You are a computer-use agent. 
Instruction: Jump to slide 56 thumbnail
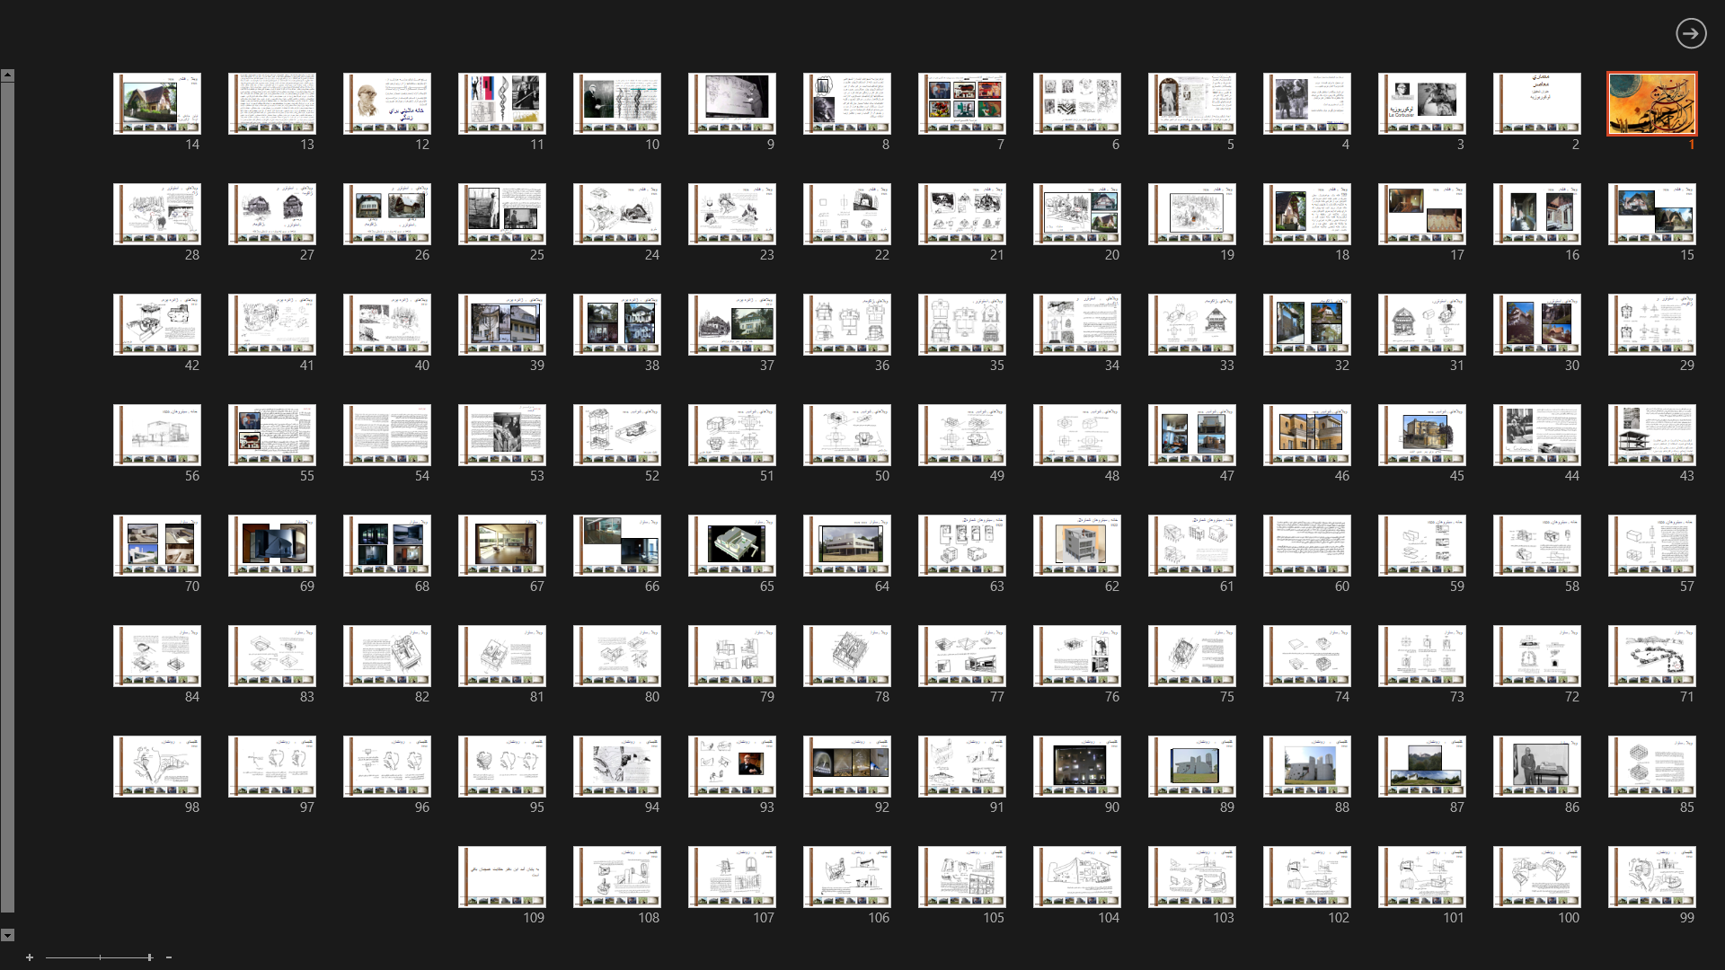point(157,436)
